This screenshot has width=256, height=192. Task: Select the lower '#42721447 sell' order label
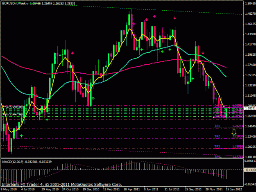pyautogui.click(x=12, y=114)
